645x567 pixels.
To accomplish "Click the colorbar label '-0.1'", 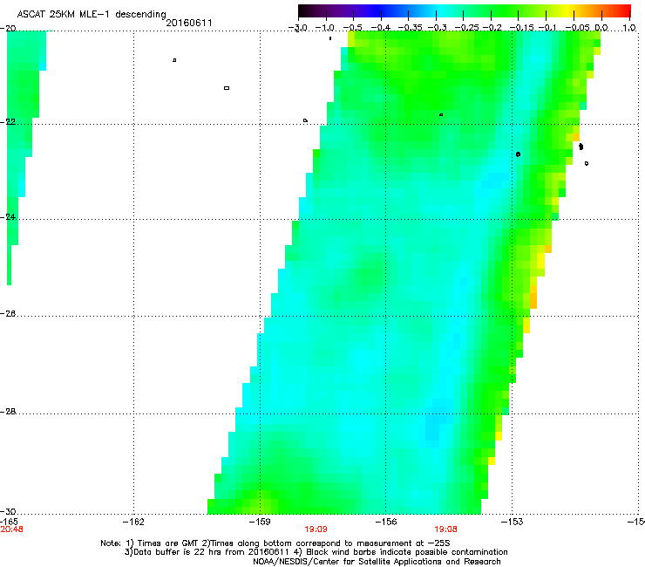I will [547, 28].
